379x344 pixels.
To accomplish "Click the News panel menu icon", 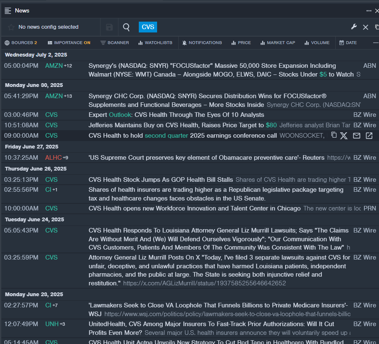I will (8, 11).
